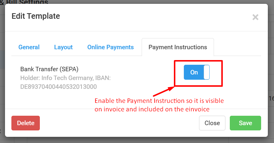The image size is (274, 143).
Task: Click the "Bank Transfer (SEPA)" label
Action: point(49,69)
